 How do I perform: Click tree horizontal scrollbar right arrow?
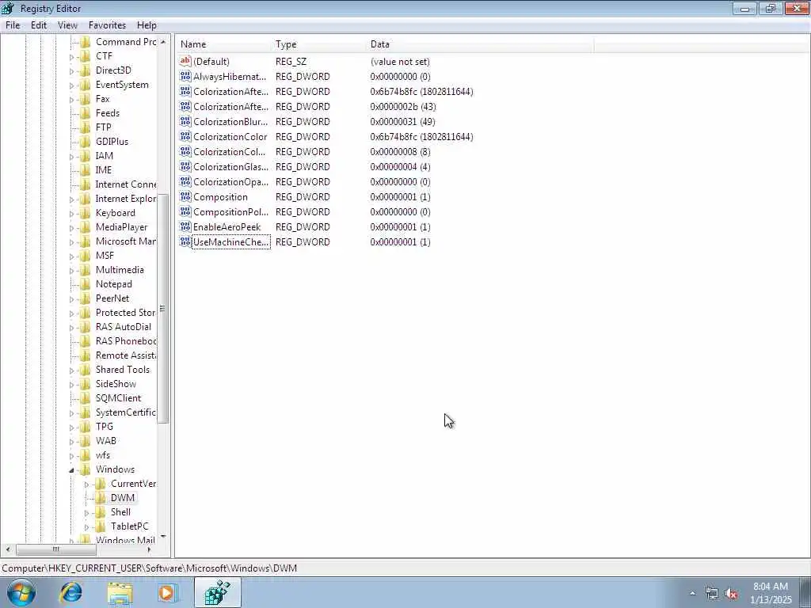click(150, 549)
